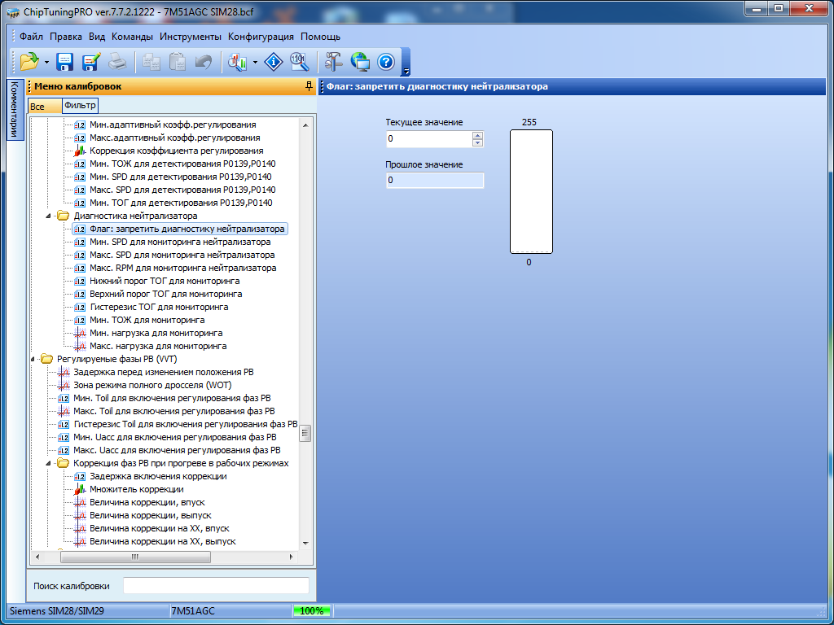Click the blue question mark help icon

point(386,61)
